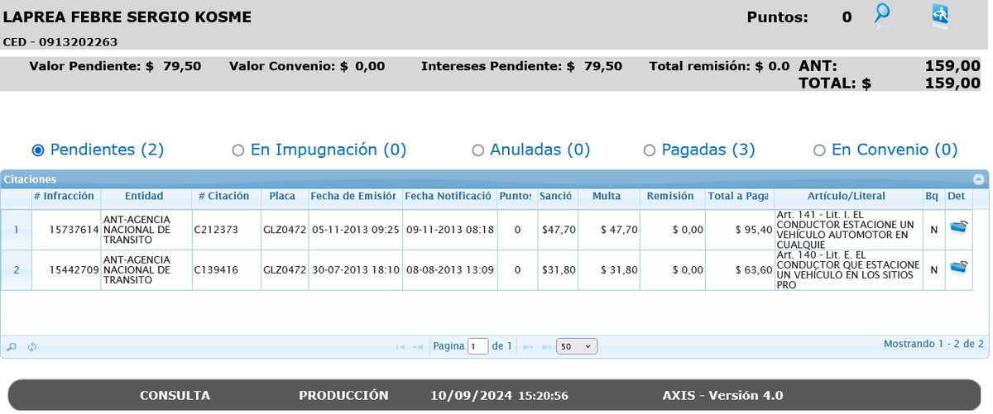Click infraction number 15737614
This screenshot has width=993, height=414.
[x=74, y=230]
